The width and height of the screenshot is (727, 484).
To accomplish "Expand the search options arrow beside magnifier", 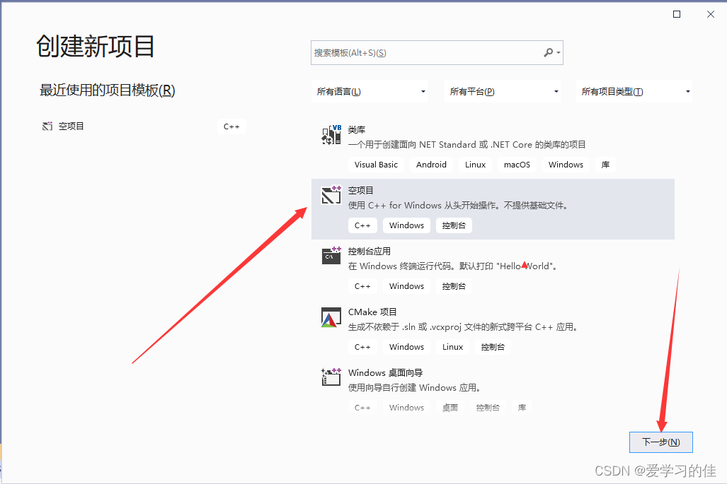I will pos(559,53).
